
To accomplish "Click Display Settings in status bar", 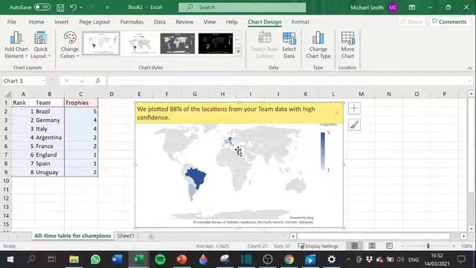I will tap(318, 246).
